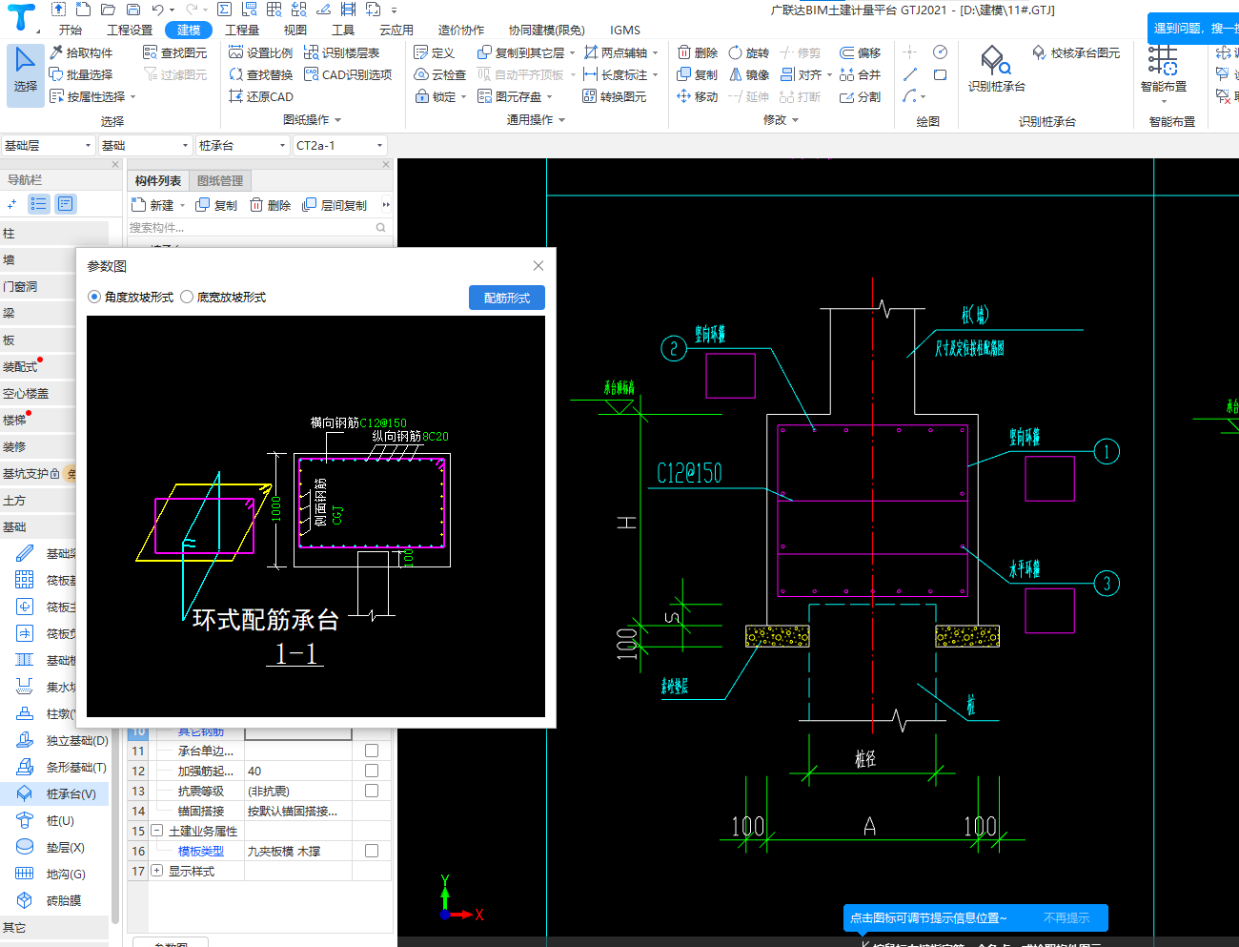The width and height of the screenshot is (1239, 947).
Task: Click 镜像 mirror tool
Action: pos(749,74)
